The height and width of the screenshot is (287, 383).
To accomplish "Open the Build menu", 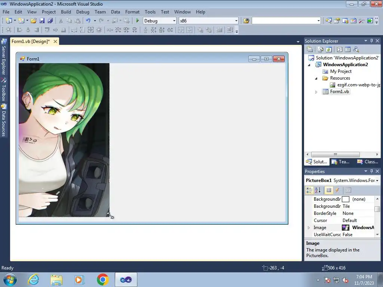I will pos(66,12).
